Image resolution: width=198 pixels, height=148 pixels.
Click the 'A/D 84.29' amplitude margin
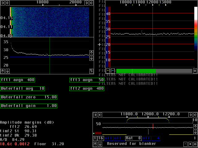[12, 140]
